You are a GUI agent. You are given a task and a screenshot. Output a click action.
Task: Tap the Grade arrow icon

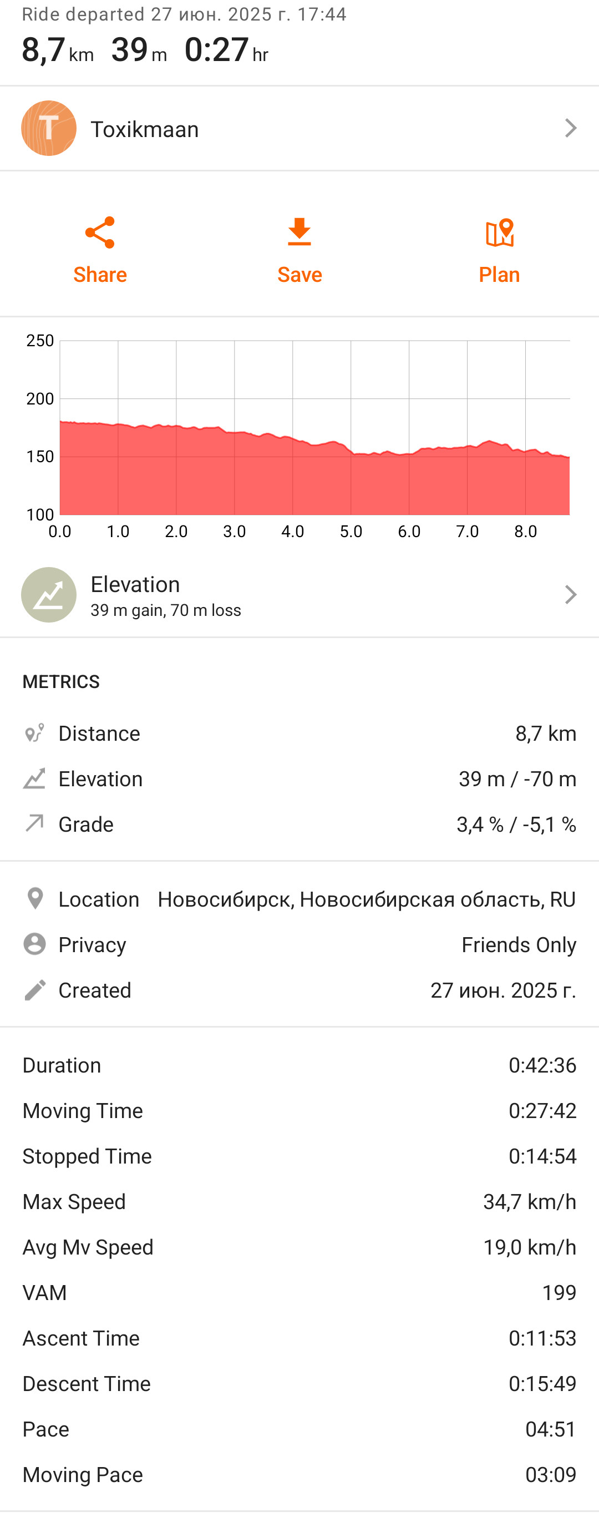click(34, 823)
